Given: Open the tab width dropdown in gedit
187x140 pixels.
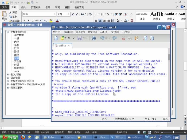Looking at the screenshot, I should [x=124, y=119].
